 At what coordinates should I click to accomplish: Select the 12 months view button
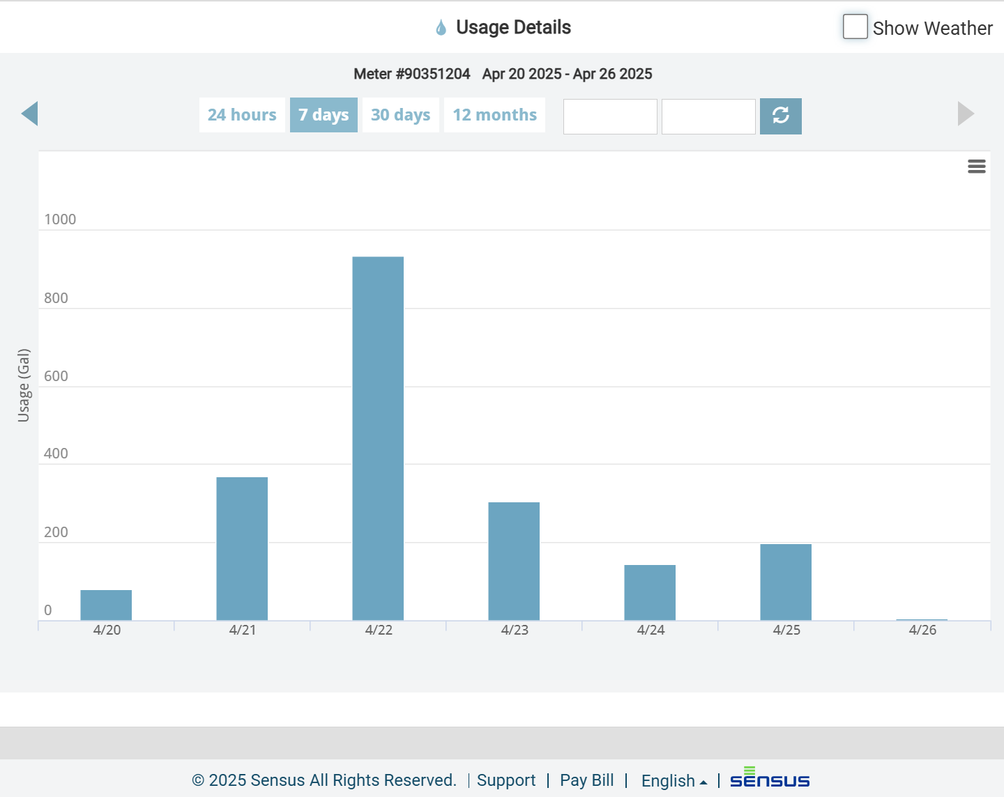tap(494, 114)
